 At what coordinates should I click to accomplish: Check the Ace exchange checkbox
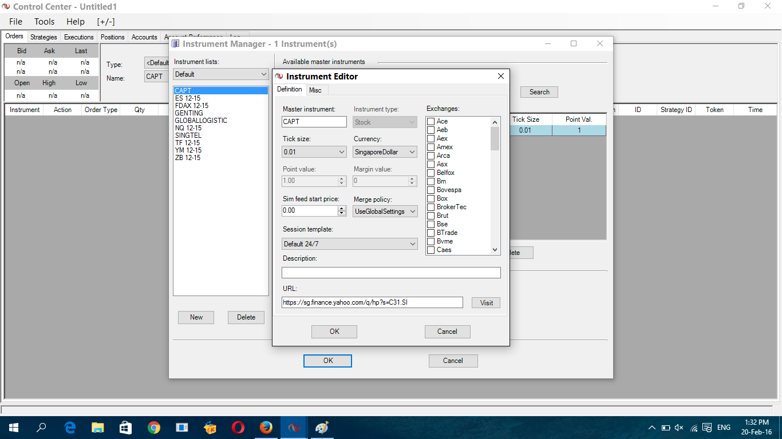[431, 121]
